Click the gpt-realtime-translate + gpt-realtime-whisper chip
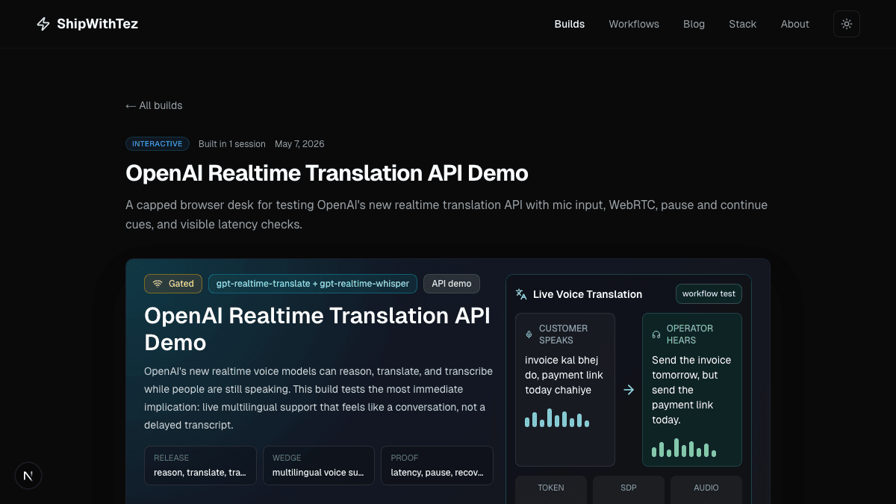This screenshot has width=896, height=504. click(313, 284)
